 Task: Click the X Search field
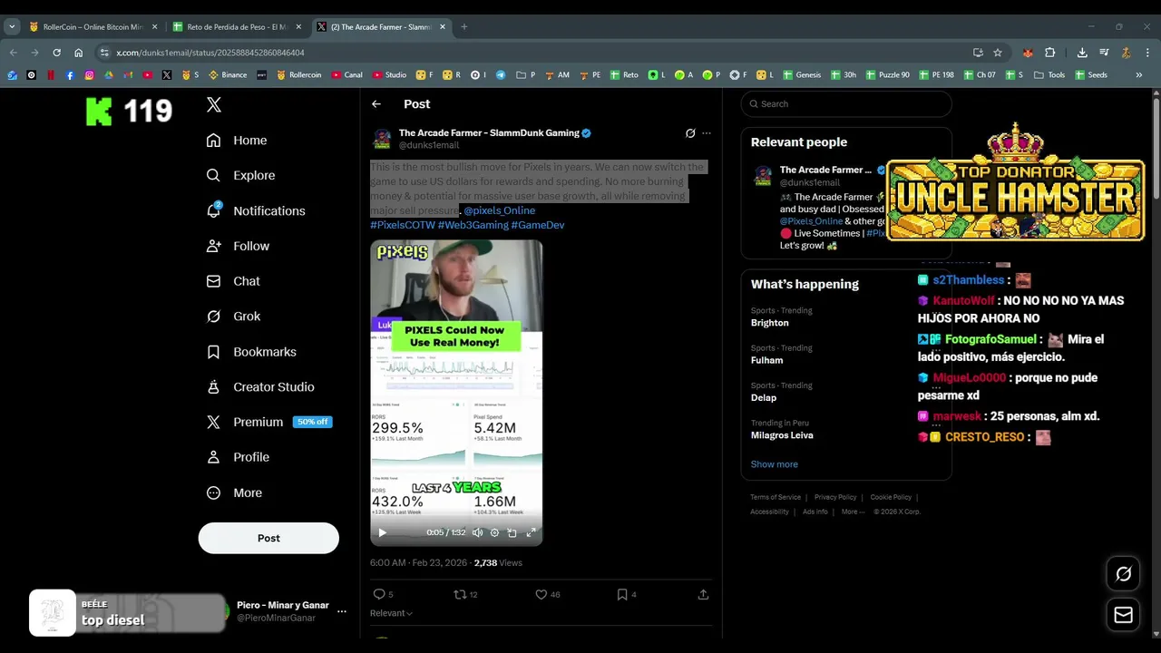(x=846, y=104)
